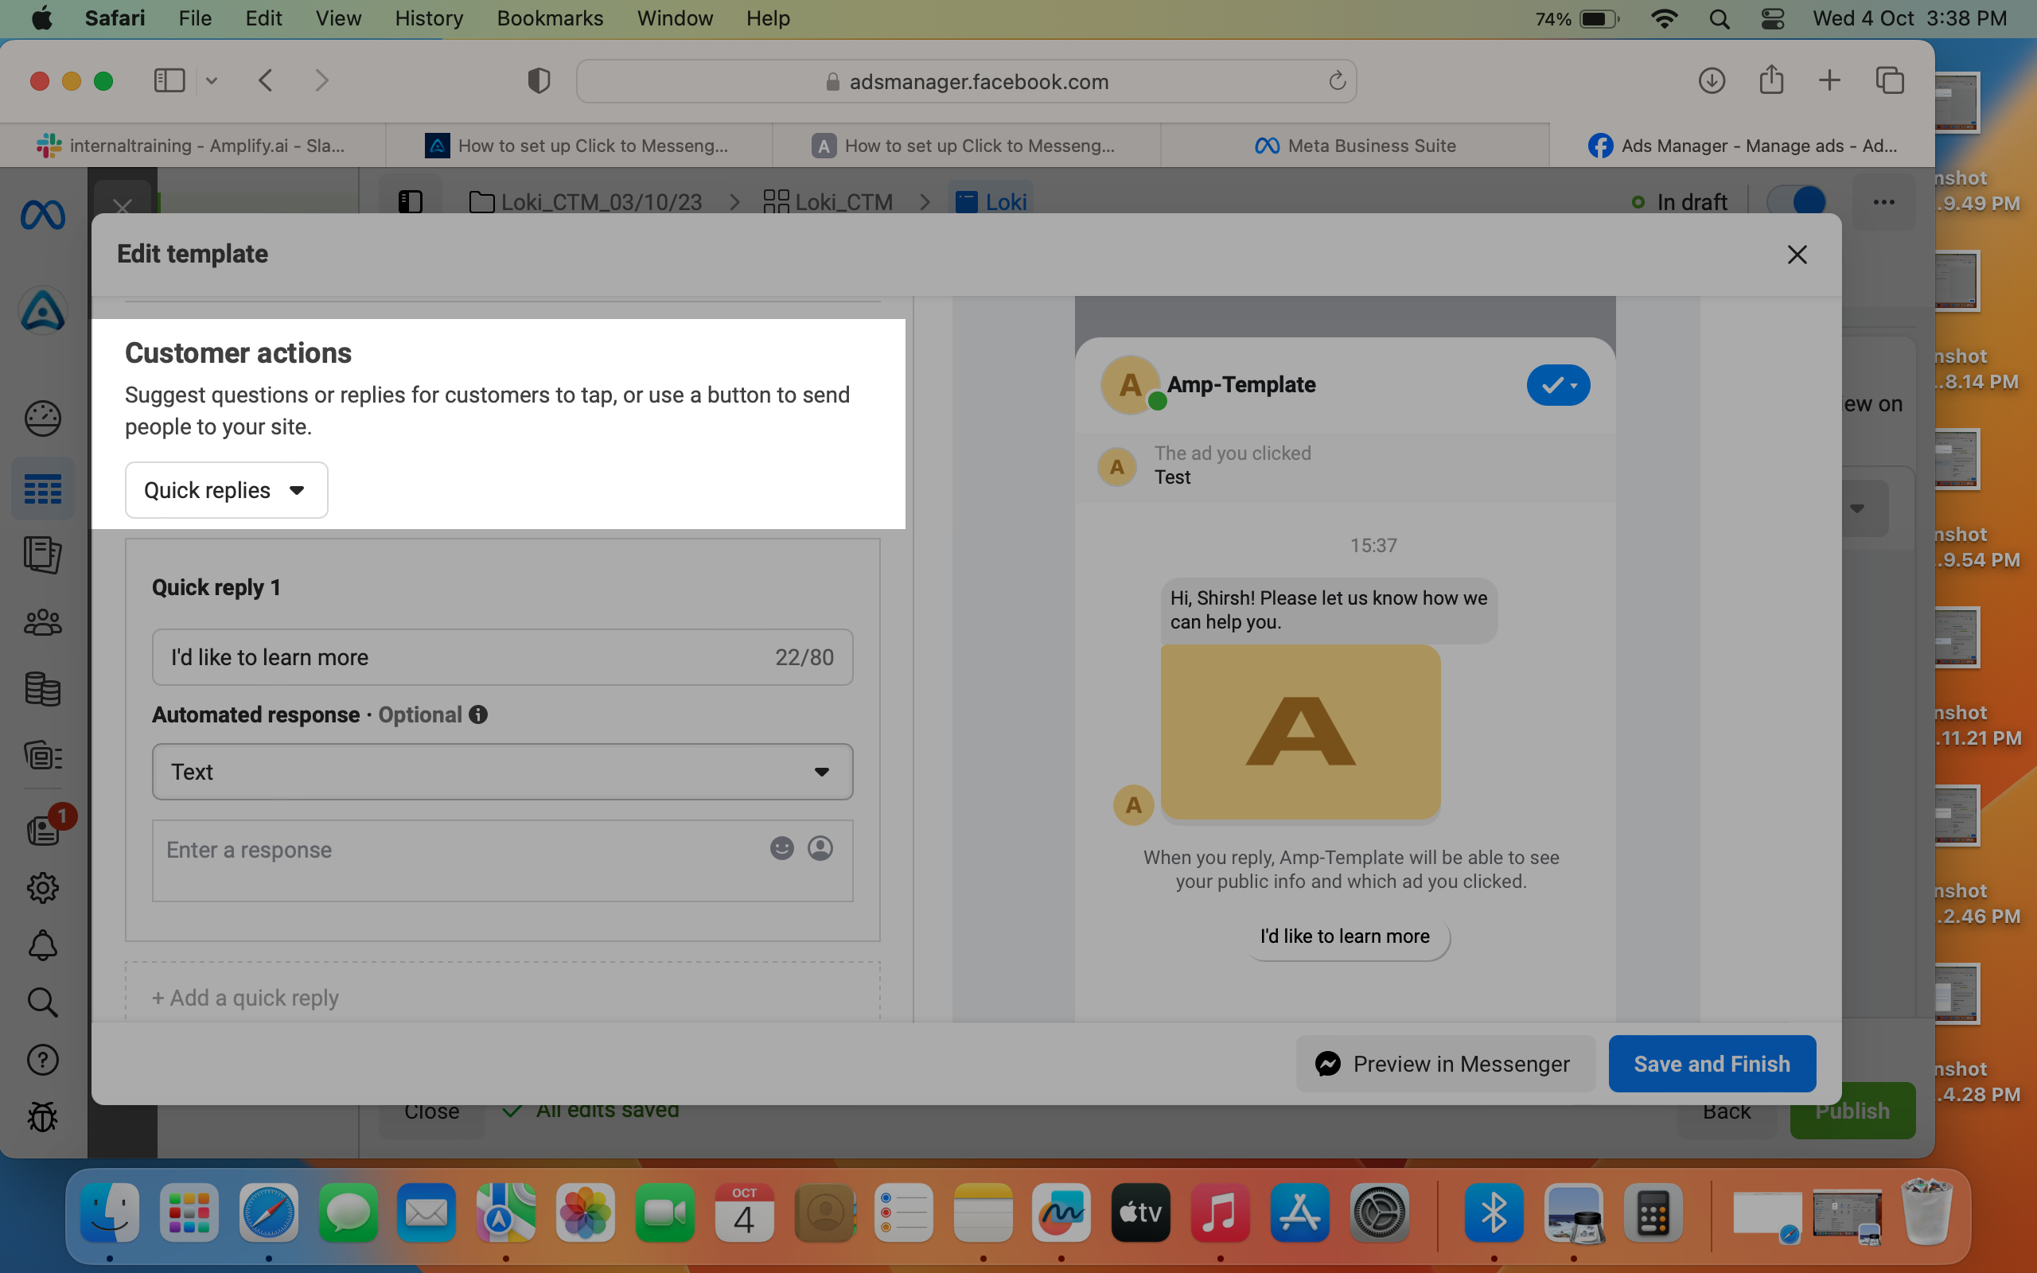Open the sidebar Settings gear icon

pyautogui.click(x=42, y=887)
